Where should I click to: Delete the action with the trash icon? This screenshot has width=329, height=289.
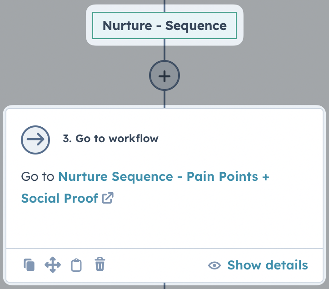pyautogui.click(x=100, y=264)
